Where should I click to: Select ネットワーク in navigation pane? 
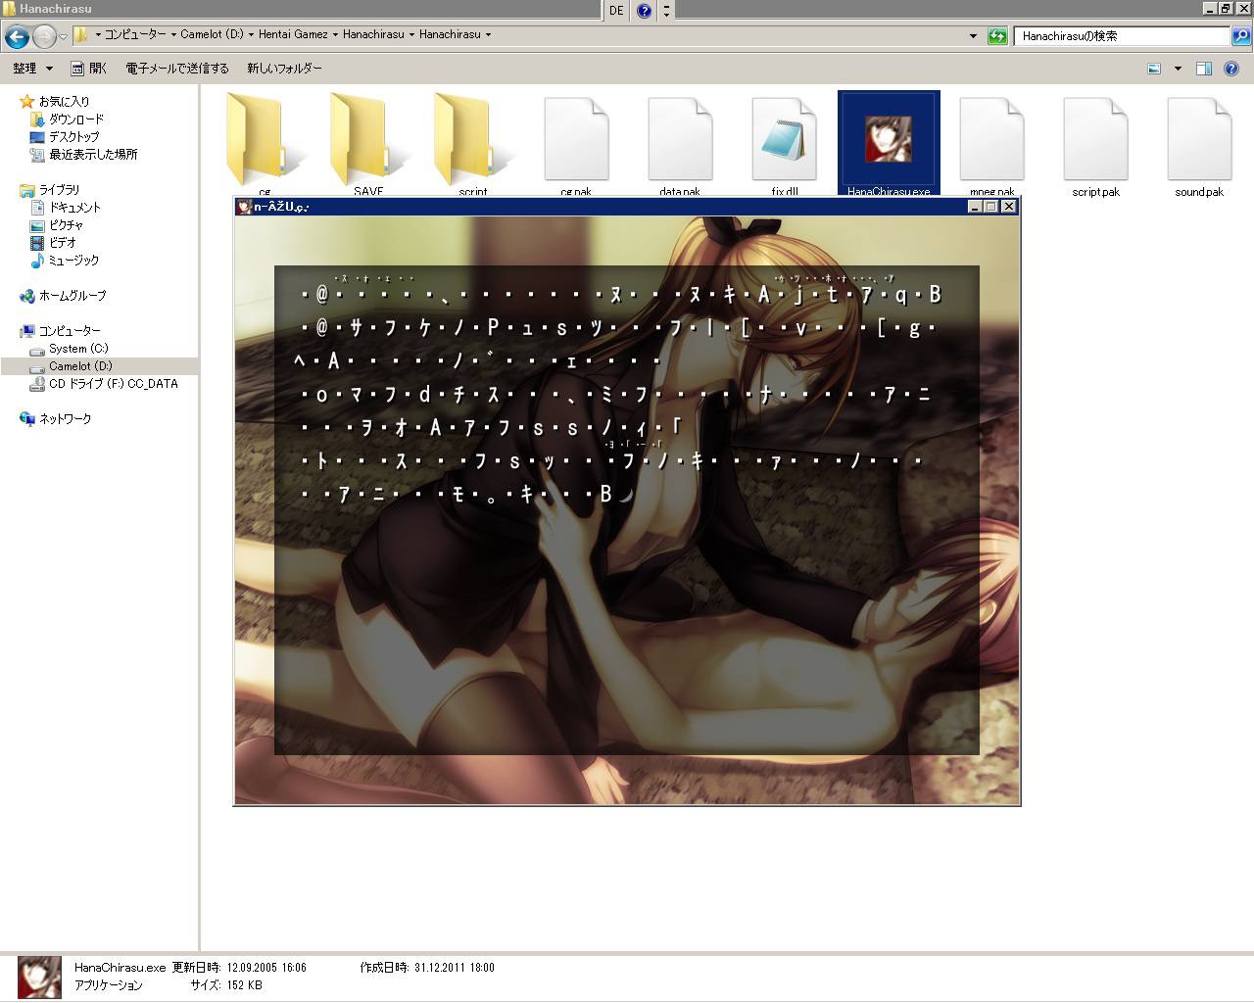coord(65,418)
